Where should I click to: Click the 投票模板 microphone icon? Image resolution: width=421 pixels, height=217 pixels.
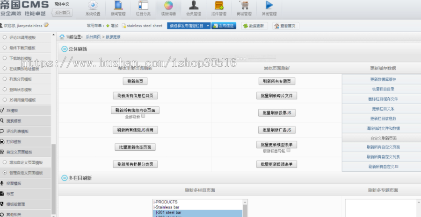2,183
